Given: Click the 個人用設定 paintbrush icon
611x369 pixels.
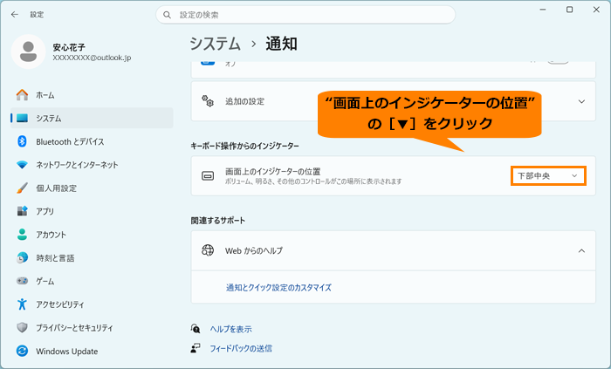Looking at the screenshot, I should (x=22, y=188).
